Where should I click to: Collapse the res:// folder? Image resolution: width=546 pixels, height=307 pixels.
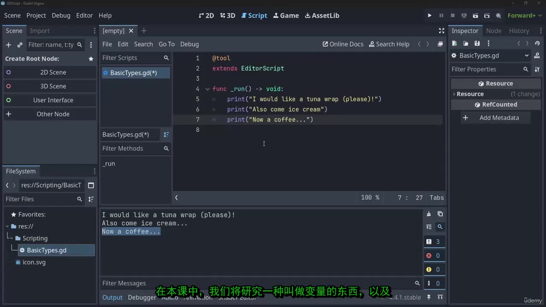click(8, 226)
